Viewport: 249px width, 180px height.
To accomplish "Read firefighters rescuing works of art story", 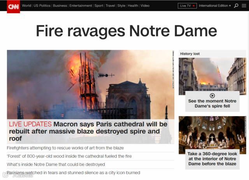I will point(65,148).
